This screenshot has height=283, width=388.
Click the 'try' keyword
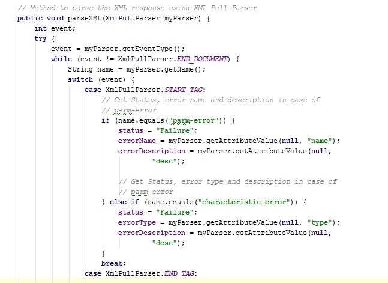tap(40, 38)
